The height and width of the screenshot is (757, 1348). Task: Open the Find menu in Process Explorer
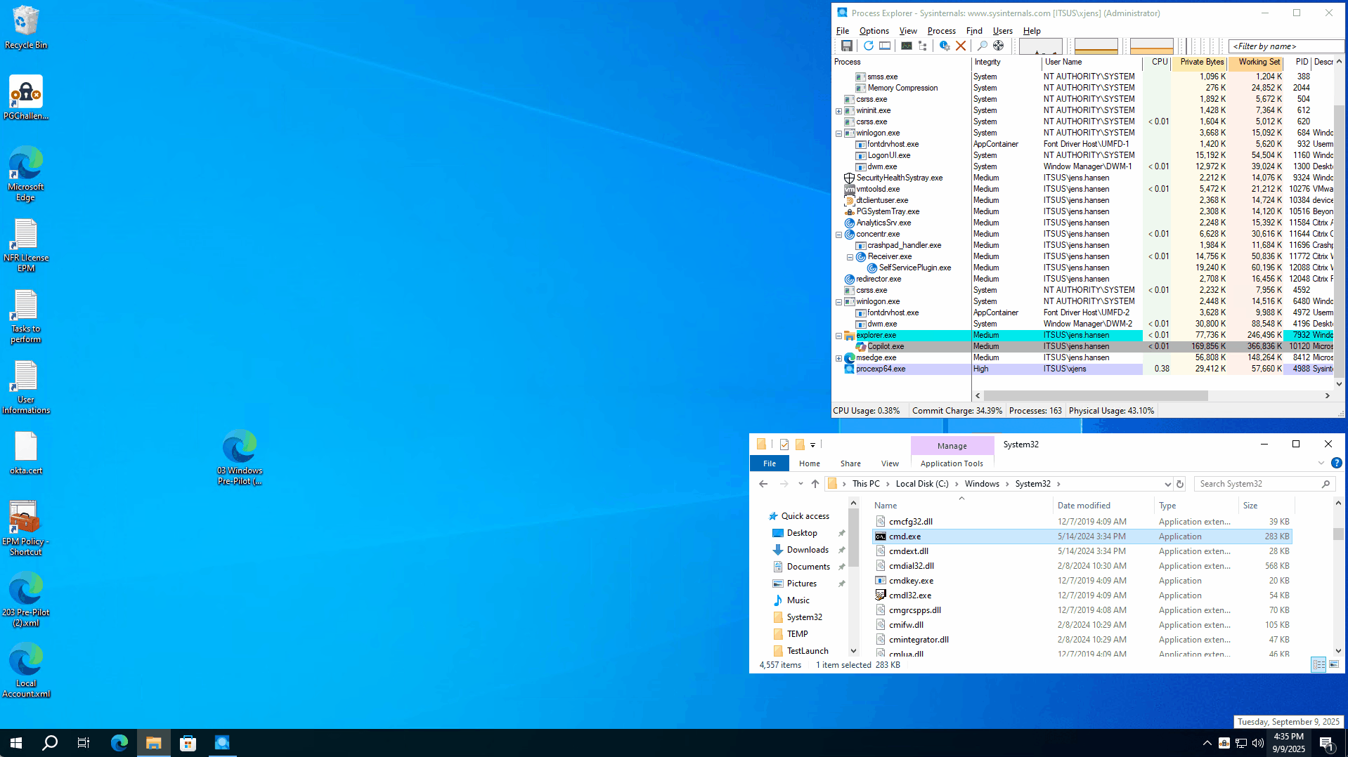click(x=974, y=31)
